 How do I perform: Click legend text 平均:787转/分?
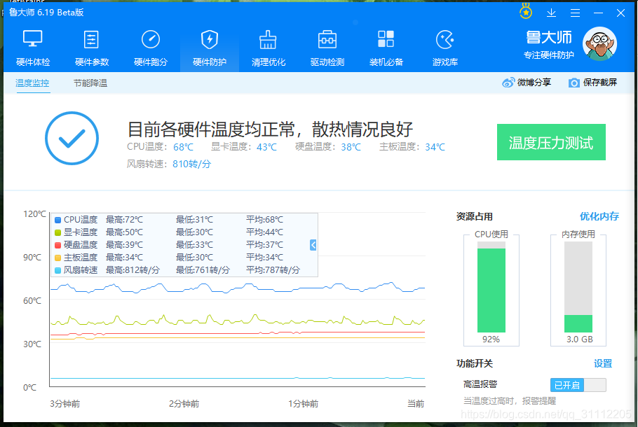point(273,269)
